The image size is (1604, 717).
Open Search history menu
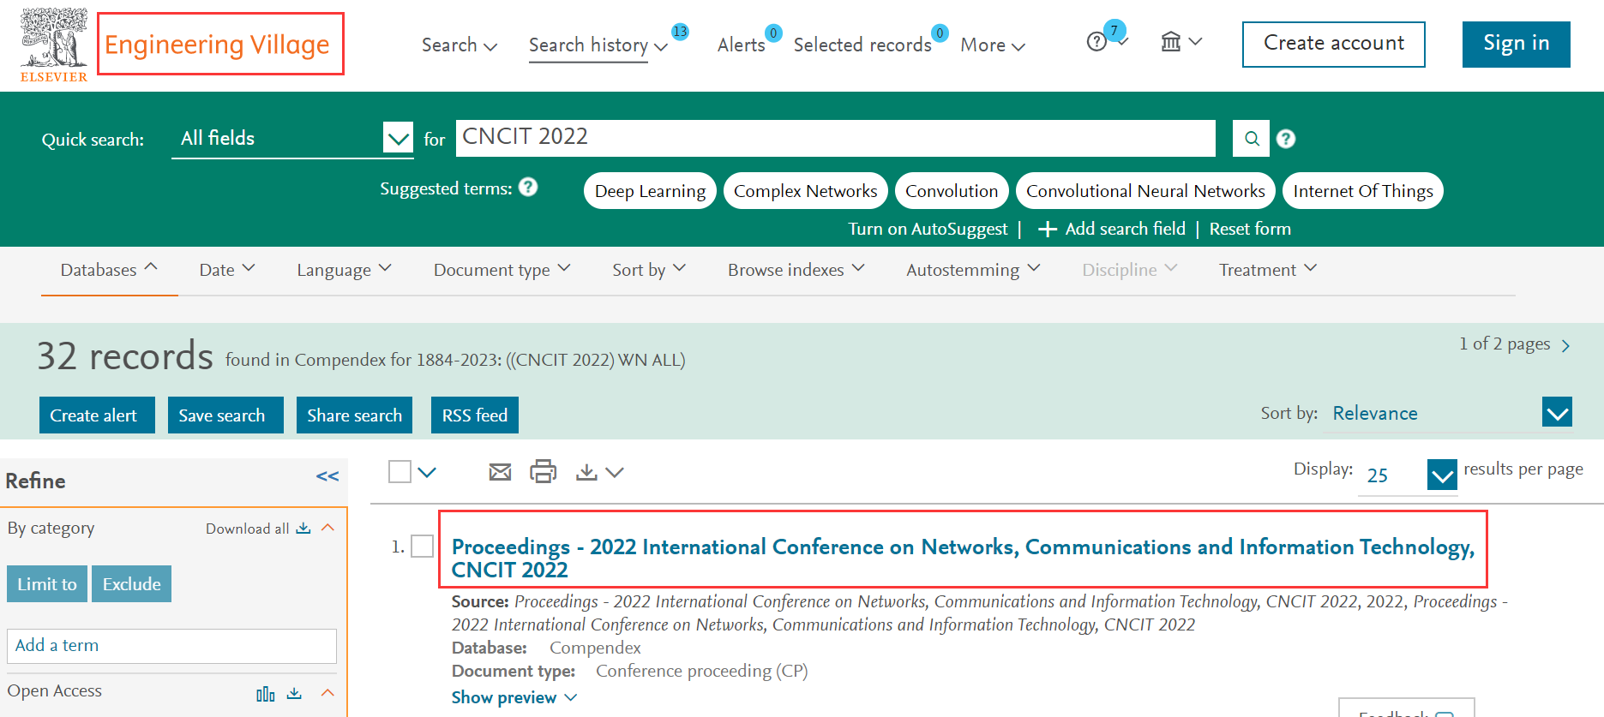[x=598, y=45]
